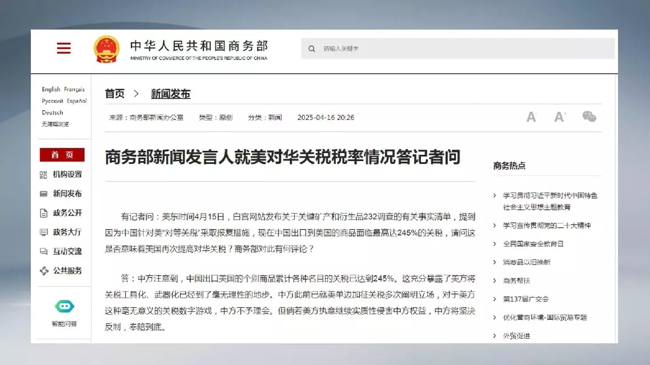
Task: Click the 新闻发布 sidebar icon
Action: click(43, 194)
